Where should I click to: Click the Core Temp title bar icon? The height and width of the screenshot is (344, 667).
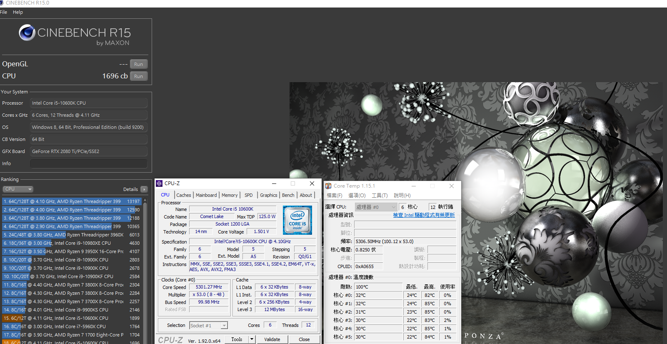(328, 186)
